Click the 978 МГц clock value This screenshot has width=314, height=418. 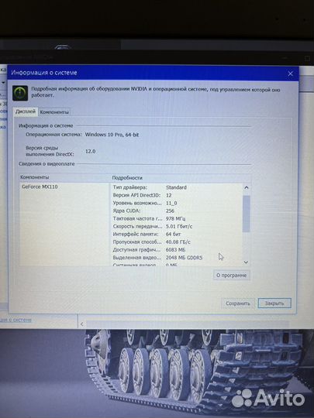click(176, 218)
